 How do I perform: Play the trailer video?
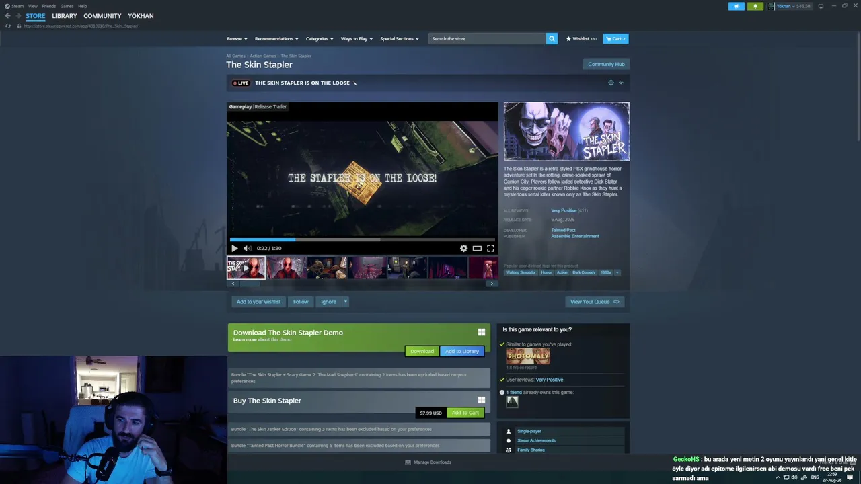[235, 248]
